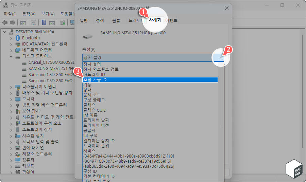Select the Crucial_CT750MX300SSD disk drive

click(x=51, y=62)
